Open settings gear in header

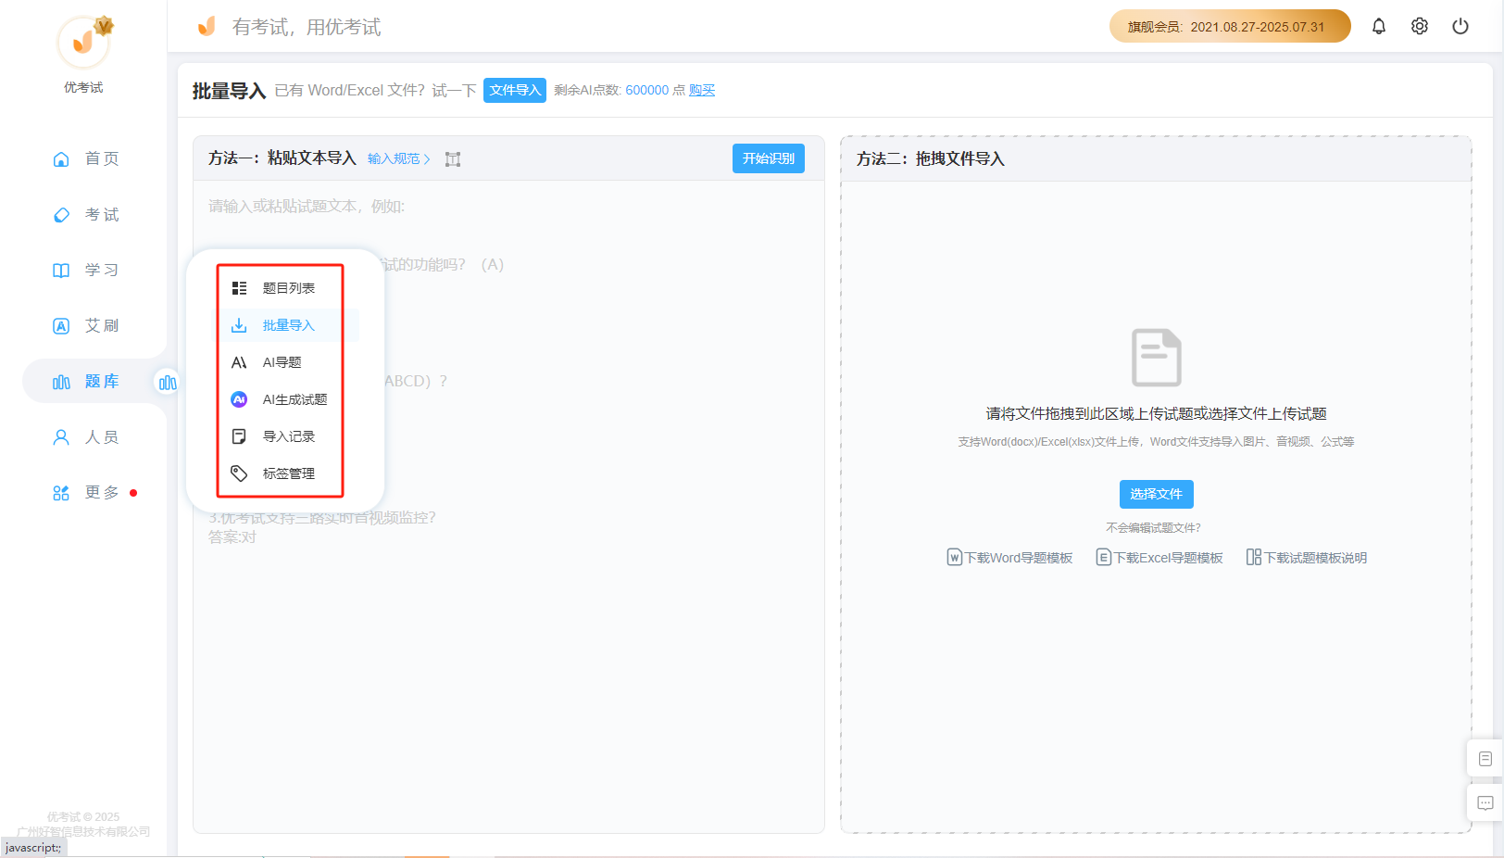[1419, 26]
